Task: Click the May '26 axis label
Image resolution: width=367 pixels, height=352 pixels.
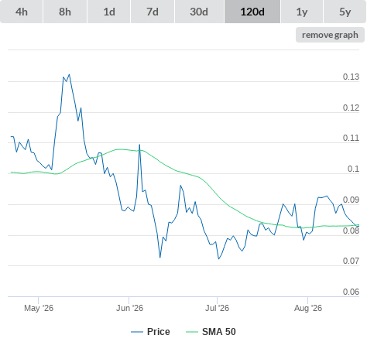Action: tap(39, 308)
